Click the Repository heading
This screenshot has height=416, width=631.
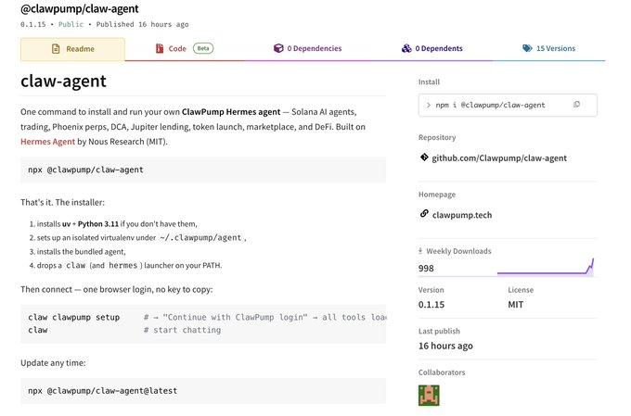[x=437, y=137]
